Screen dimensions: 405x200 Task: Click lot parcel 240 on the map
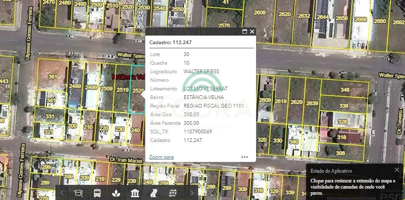coord(135,130)
